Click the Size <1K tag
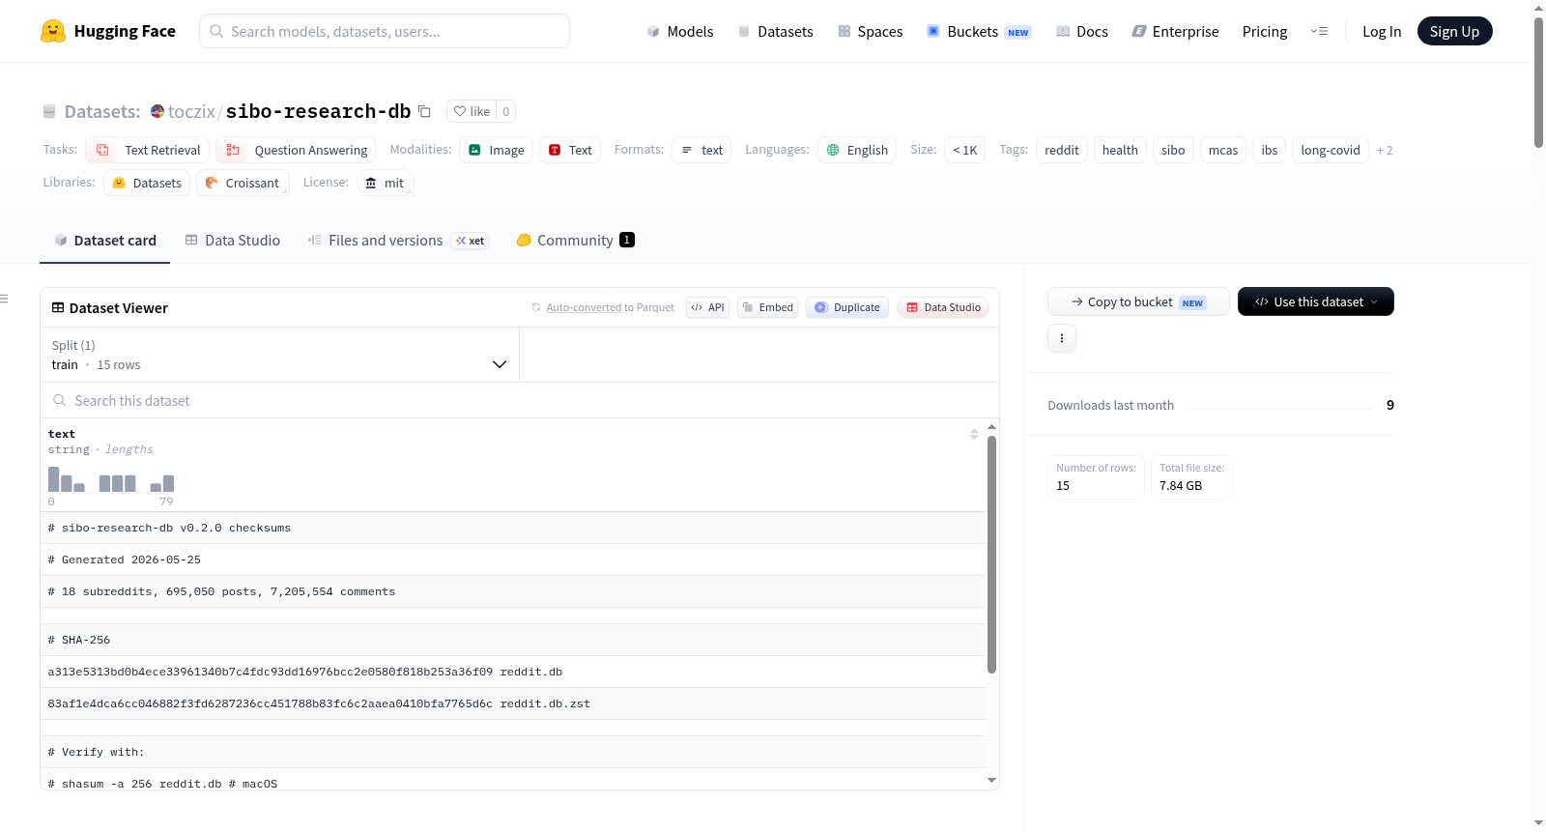Viewport: 1546px width, 832px height. (x=964, y=150)
